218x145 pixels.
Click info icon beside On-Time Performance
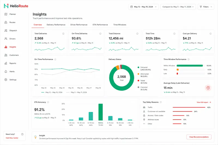pyautogui.click(x=55, y=59)
